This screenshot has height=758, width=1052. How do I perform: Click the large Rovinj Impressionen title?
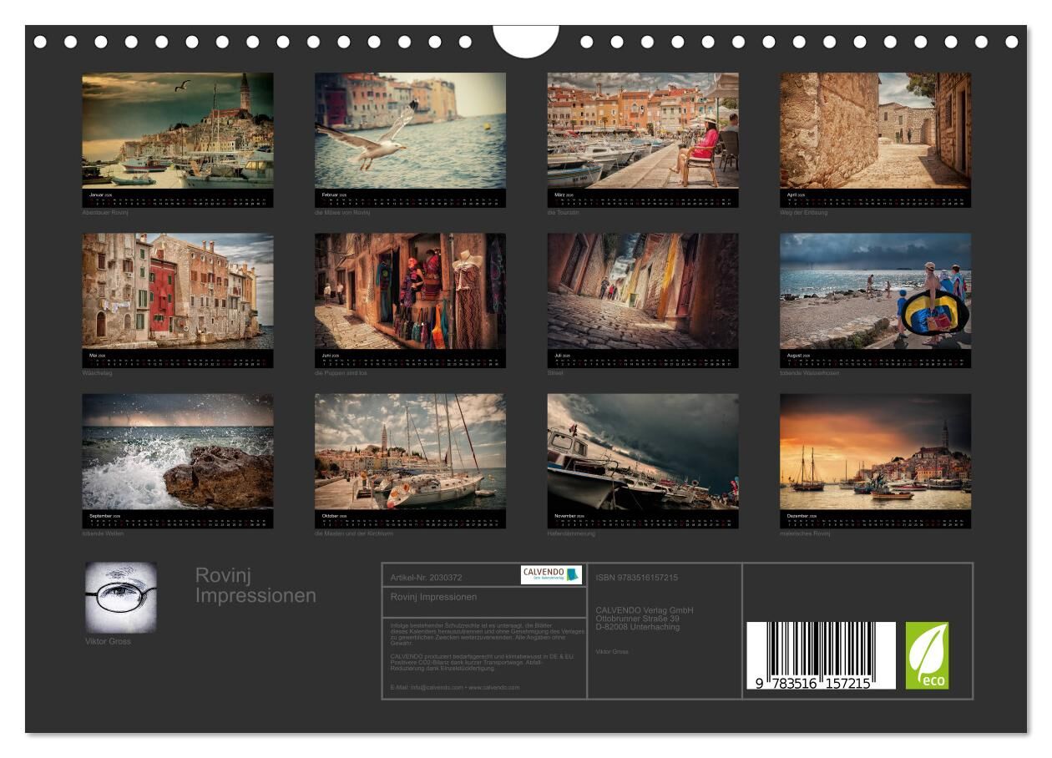pos(255,585)
